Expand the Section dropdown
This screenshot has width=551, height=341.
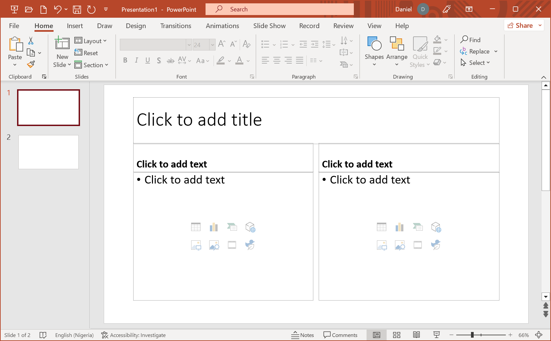pyautogui.click(x=92, y=65)
